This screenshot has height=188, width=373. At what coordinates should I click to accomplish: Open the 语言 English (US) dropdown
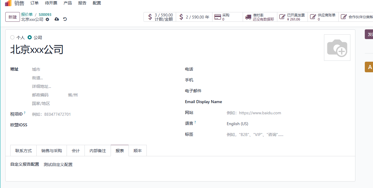pos(288,124)
